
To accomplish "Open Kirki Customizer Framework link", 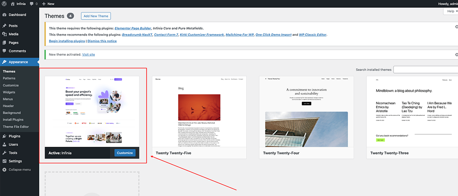I will [202, 35].
